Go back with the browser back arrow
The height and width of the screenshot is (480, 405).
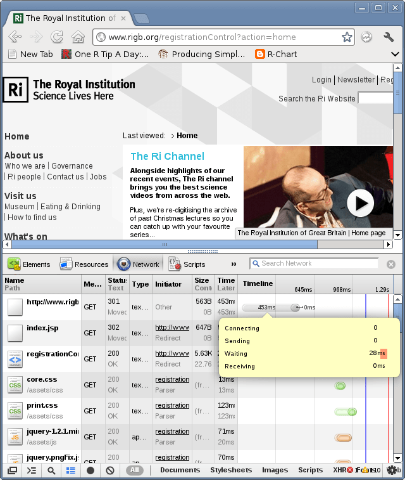point(15,37)
